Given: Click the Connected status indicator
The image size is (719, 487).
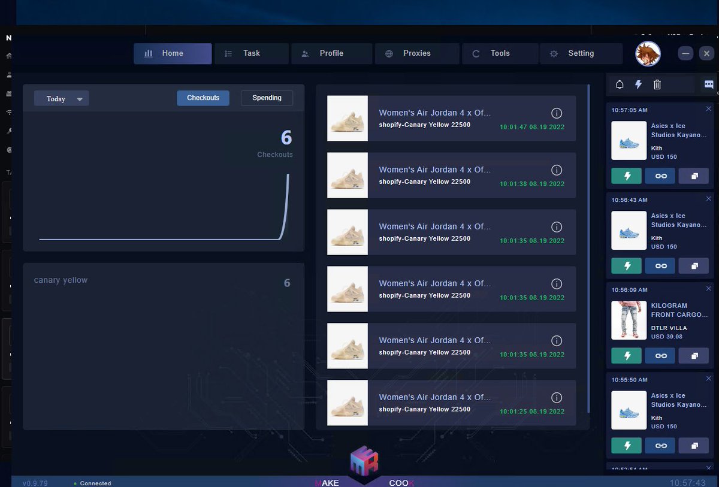Looking at the screenshot, I should pos(92,483).
